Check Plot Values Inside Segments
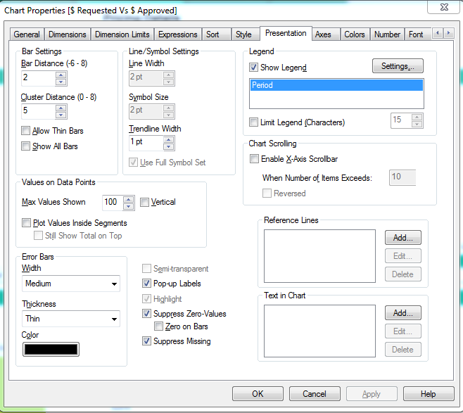463x413 pixels. [26, 222]
